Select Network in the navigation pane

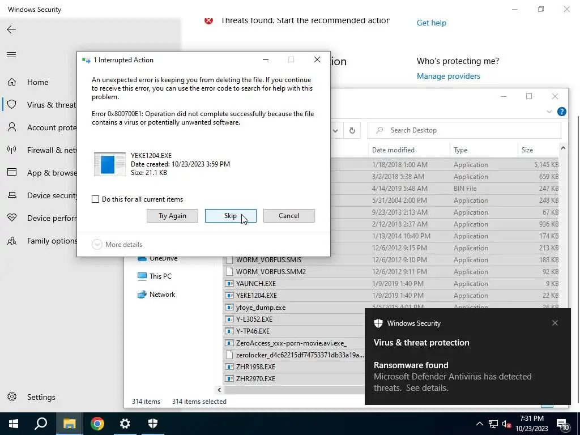pos(156,295)
